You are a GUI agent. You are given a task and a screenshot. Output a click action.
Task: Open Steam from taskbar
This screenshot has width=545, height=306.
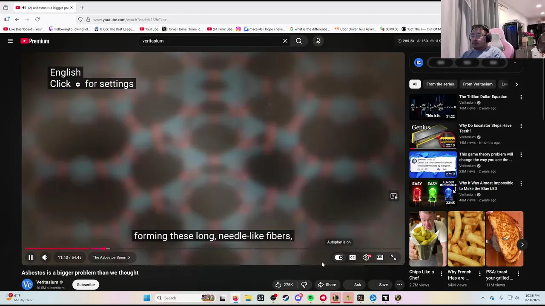click(x=286, y=298)
